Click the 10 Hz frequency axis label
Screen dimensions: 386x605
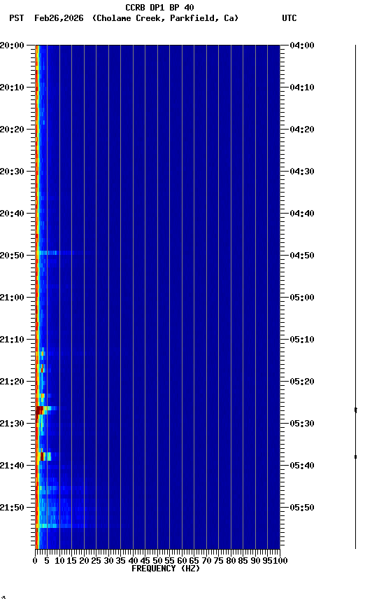click(x=59, y=562)
